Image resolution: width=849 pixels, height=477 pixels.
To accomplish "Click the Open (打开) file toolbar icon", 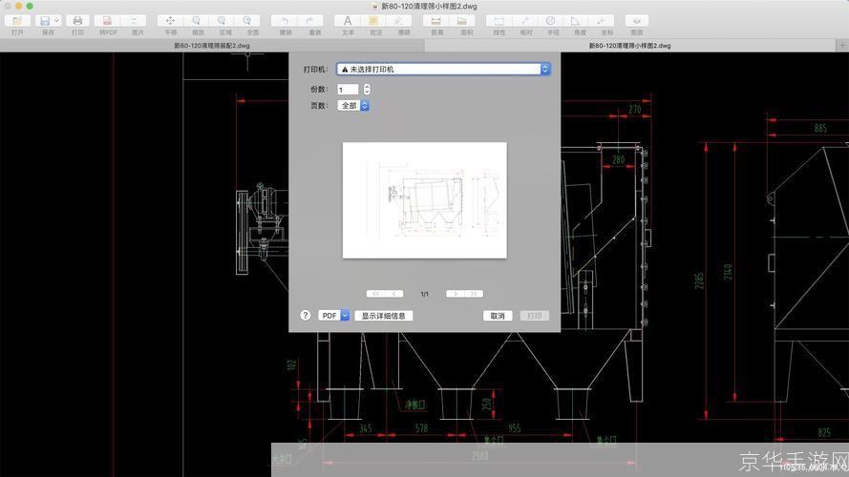I will (17, 21).
